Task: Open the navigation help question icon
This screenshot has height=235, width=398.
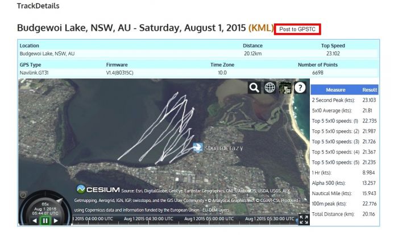Action: (300, 88)
